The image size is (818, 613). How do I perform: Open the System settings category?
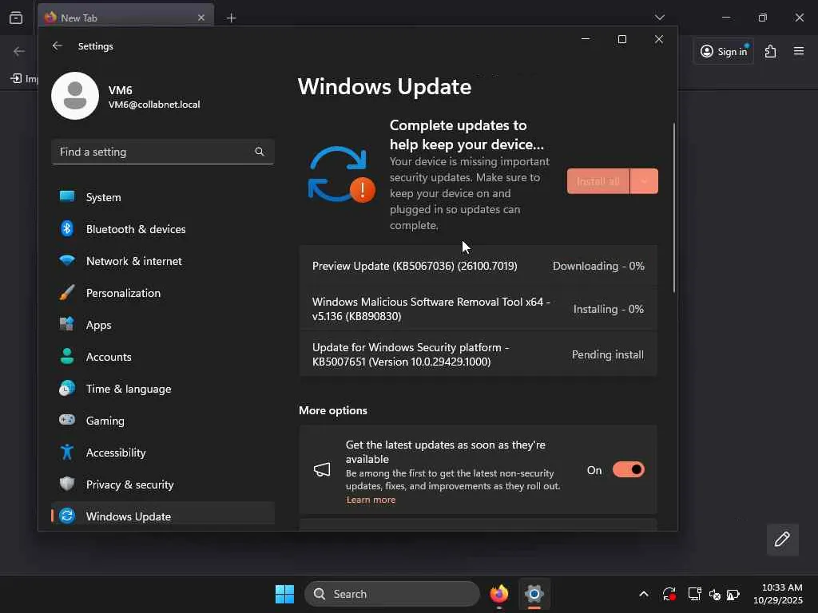point(163,197)
